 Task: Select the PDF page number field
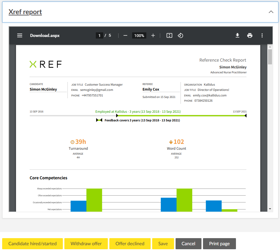point(99,35)
